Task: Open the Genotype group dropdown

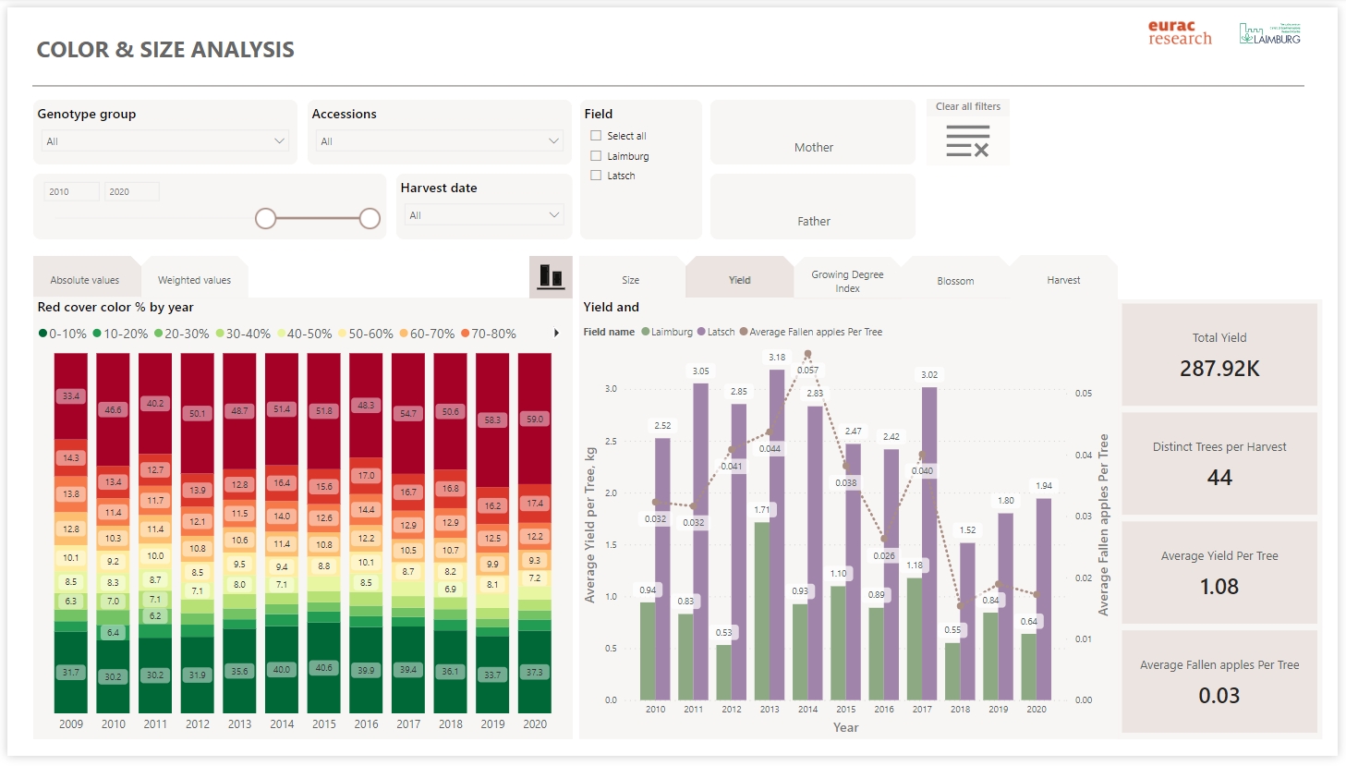Action: pos(165,141)
